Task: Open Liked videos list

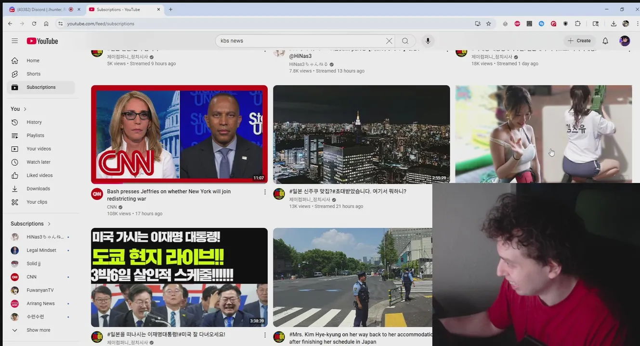Action: 41,175
